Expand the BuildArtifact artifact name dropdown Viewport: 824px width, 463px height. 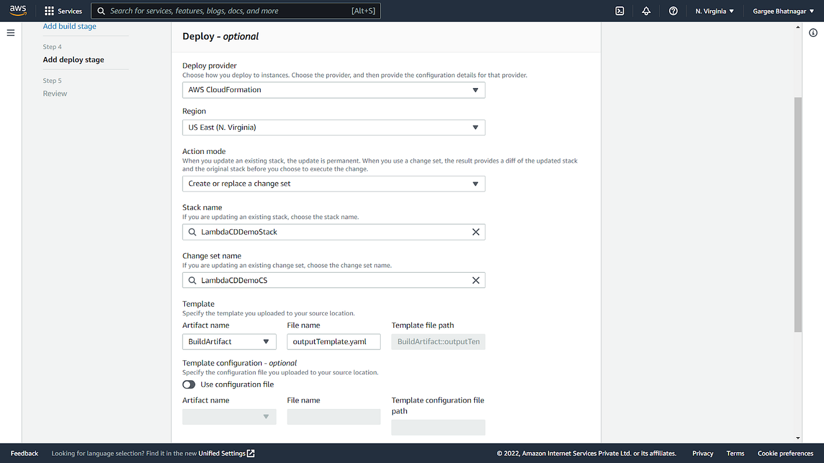coord(229,341)
